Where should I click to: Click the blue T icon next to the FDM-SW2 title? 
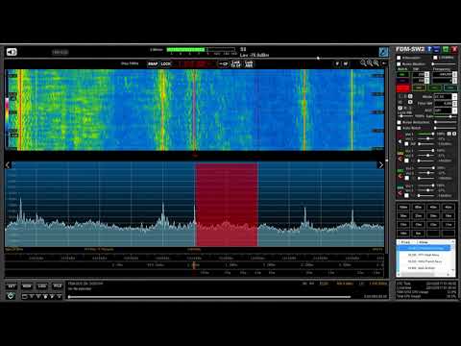point(429,49)
